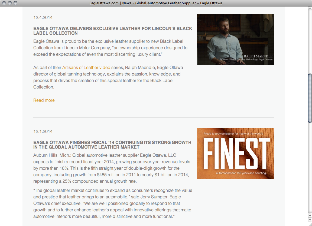Click the vertical scrollbar thumb
Viewport: 312px width, 226px height.
[310, 99]
